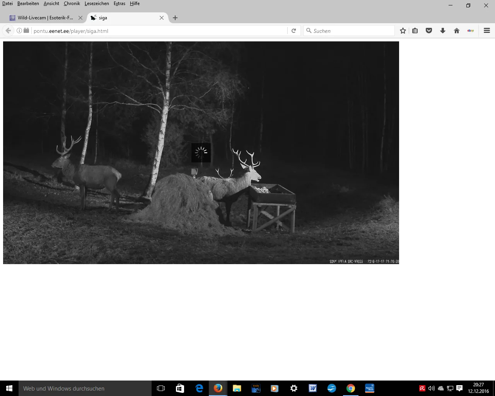This screenshot has width=495, height=396.
Task: Click the bookmark star icon
Action: 403,31
